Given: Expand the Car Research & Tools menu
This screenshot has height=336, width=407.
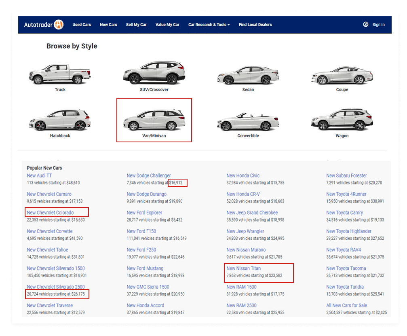Looking at the screenshot, I should point(209,25).
